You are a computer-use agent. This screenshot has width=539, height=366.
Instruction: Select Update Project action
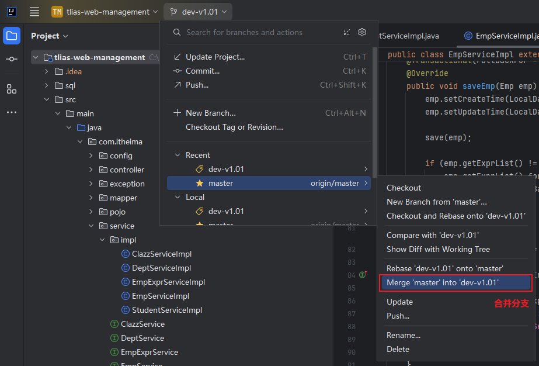(x=269, y=57)
